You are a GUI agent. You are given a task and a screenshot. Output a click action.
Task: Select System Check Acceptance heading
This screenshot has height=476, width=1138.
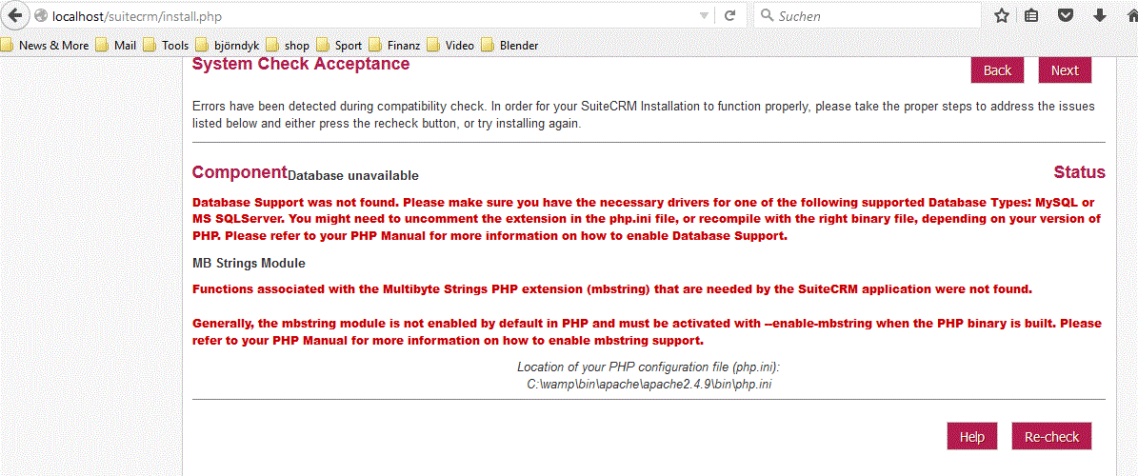click(x=301, y=64)
